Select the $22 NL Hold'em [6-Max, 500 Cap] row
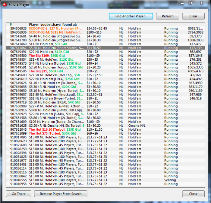The height and width of the screenshot is (203, 211). click(105, 114)
